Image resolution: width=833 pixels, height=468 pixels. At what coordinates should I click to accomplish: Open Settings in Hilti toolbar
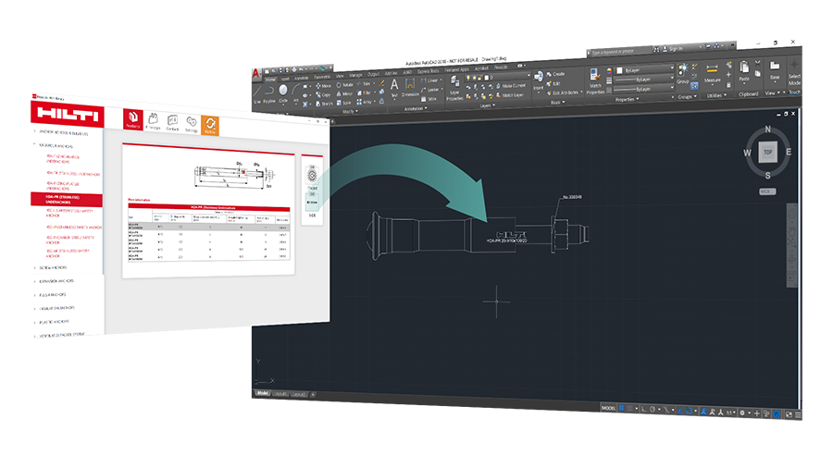[x=192, y=124]
